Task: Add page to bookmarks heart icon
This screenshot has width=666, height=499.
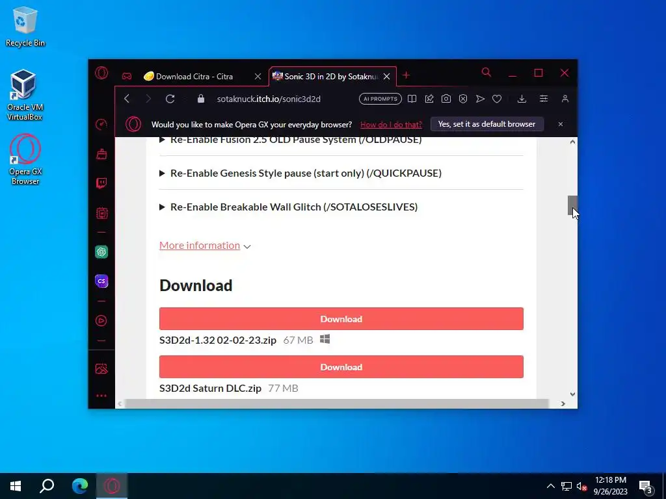Action: tap(497, 99)
